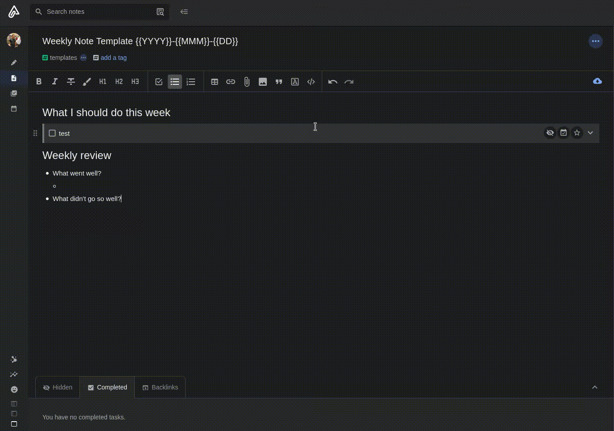Open the note options menu
The image size is (614, 431).
click(x=596, y=41)
